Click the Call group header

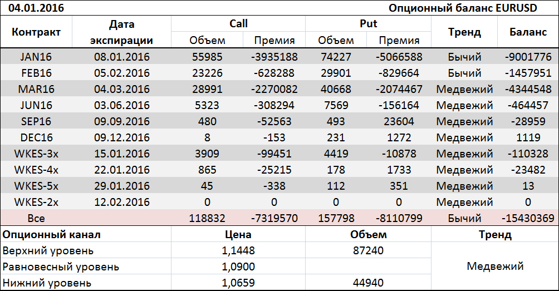[238, 23]
